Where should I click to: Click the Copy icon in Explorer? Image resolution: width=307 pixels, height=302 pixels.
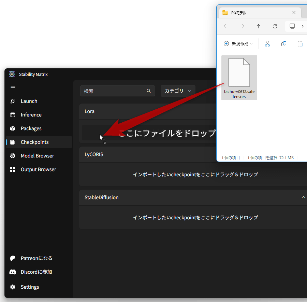click(284, 44)
